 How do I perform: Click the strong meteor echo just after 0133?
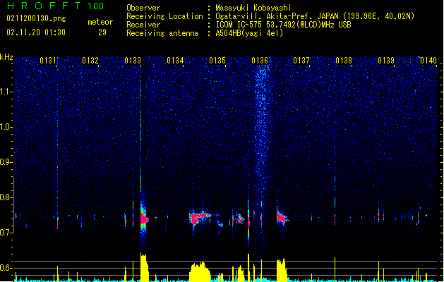click(x=144, y=219)
